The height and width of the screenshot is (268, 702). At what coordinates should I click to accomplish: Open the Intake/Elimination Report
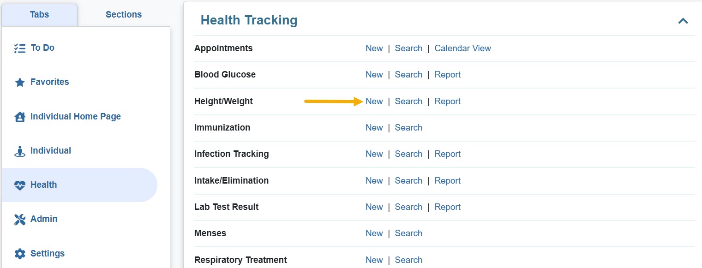click(447, 180)
